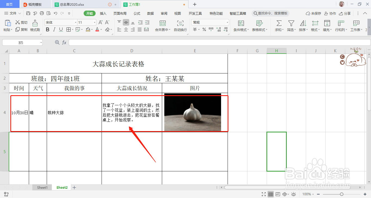
Task: Increase decimal places
Action: point(219,29)
